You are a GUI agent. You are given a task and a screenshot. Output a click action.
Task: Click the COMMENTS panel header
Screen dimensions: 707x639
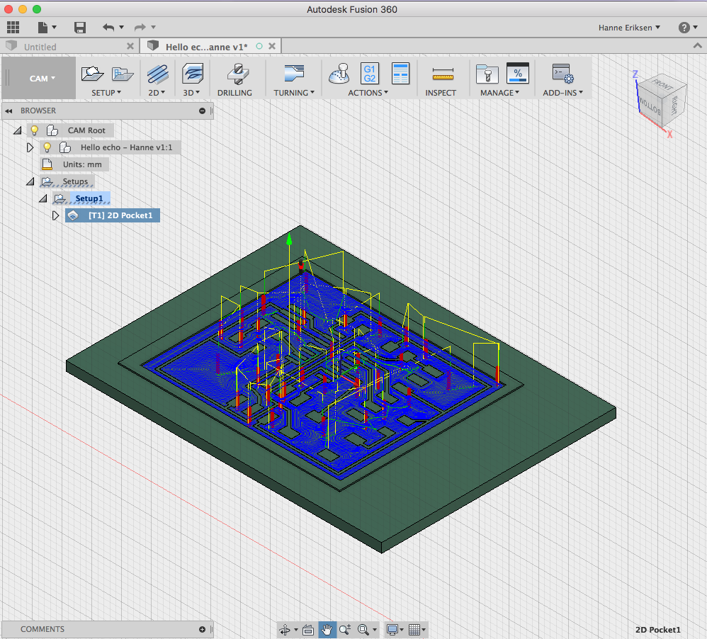click(107, 630)
